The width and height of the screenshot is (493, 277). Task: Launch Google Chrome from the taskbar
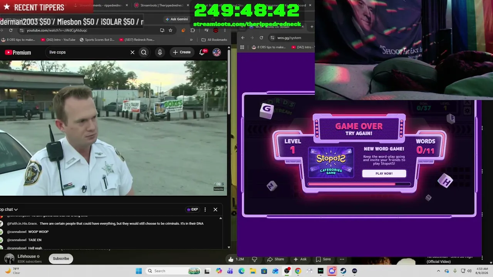298,271
